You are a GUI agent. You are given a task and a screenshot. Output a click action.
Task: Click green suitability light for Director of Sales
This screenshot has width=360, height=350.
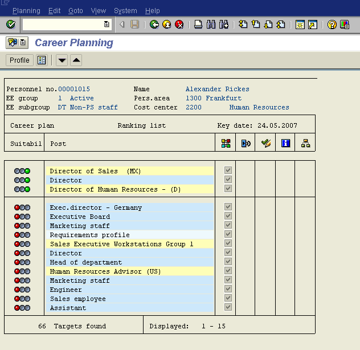(x=27, y=171)
